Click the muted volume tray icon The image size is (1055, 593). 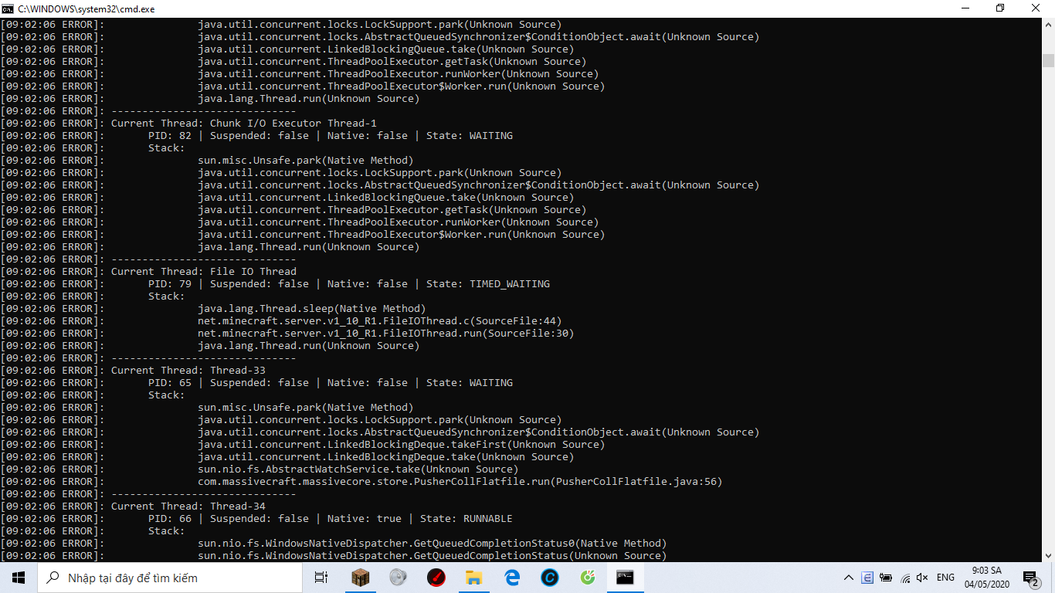[922, 578]
